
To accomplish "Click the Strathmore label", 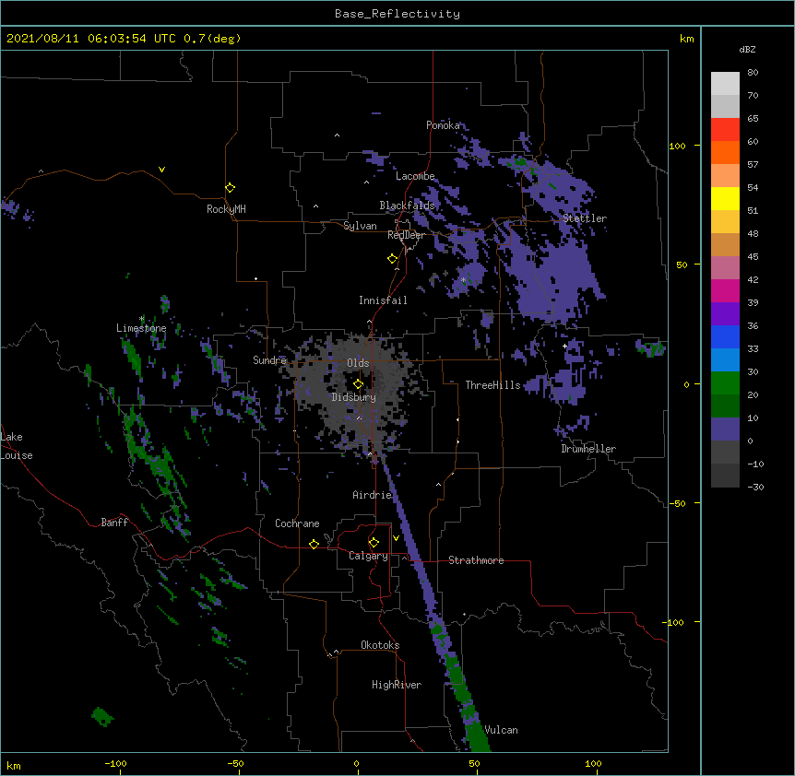I will [476, 560].
